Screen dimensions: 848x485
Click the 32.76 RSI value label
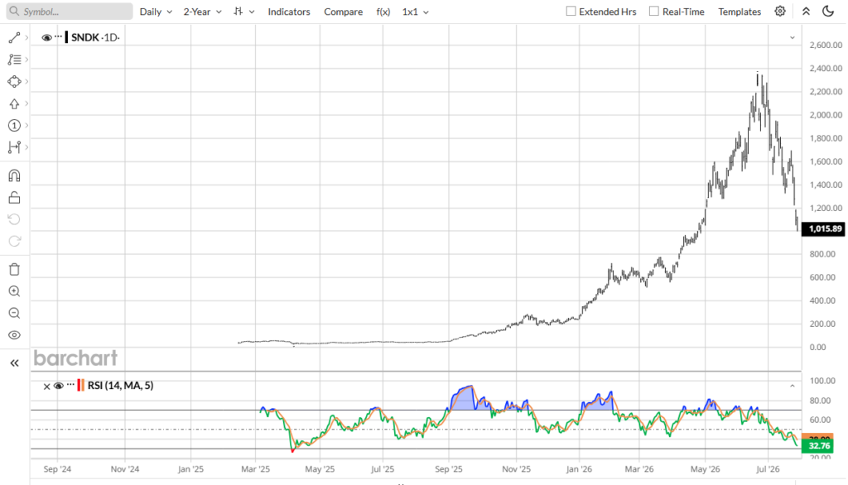[x=817, y=445]
